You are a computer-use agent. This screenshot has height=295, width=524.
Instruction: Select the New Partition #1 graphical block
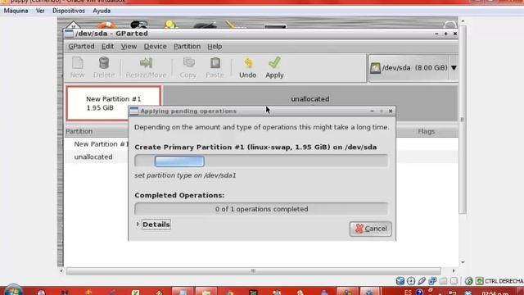[114, 103]
